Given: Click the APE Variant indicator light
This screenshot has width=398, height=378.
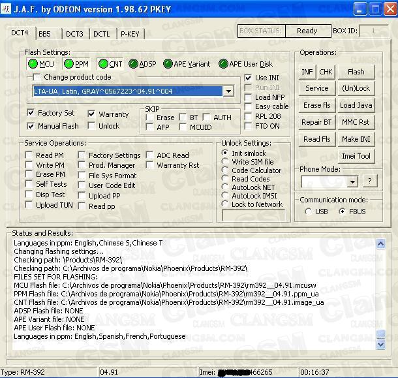Looking at the screenshot, I should (168, 64).
